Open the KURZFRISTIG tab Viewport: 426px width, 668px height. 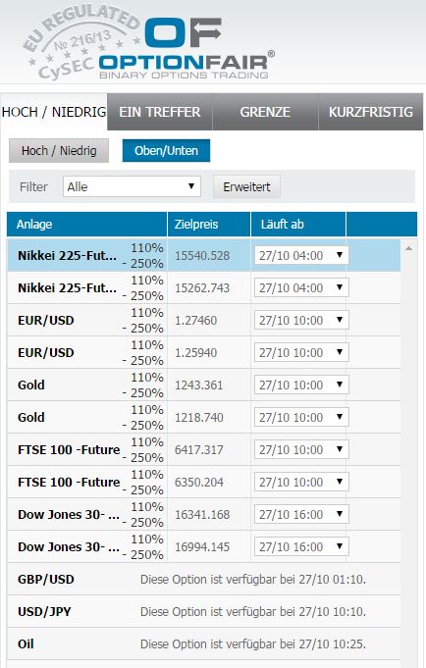[371, 112]
